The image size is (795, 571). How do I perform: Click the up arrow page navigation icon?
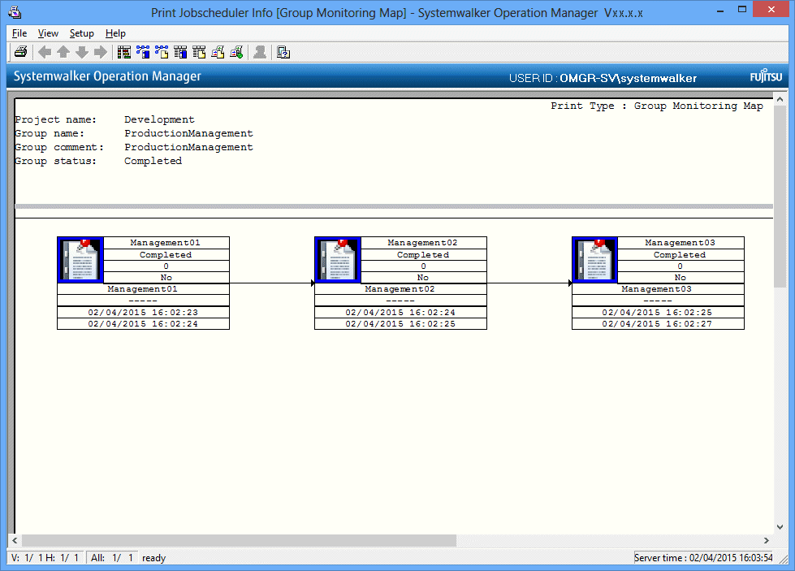click(63, 53)
